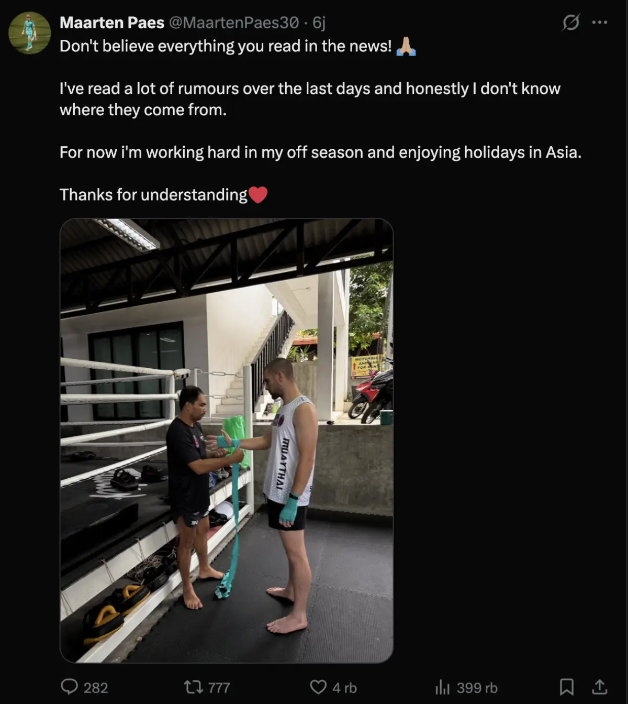Viewport: 628px width, 704px height.
Task: Open the share post menu
Action: 600,687
